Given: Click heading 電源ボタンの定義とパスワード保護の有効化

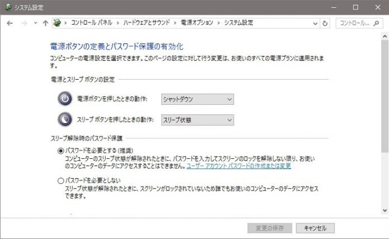Looking at the screenshot, I should [117, 46].
